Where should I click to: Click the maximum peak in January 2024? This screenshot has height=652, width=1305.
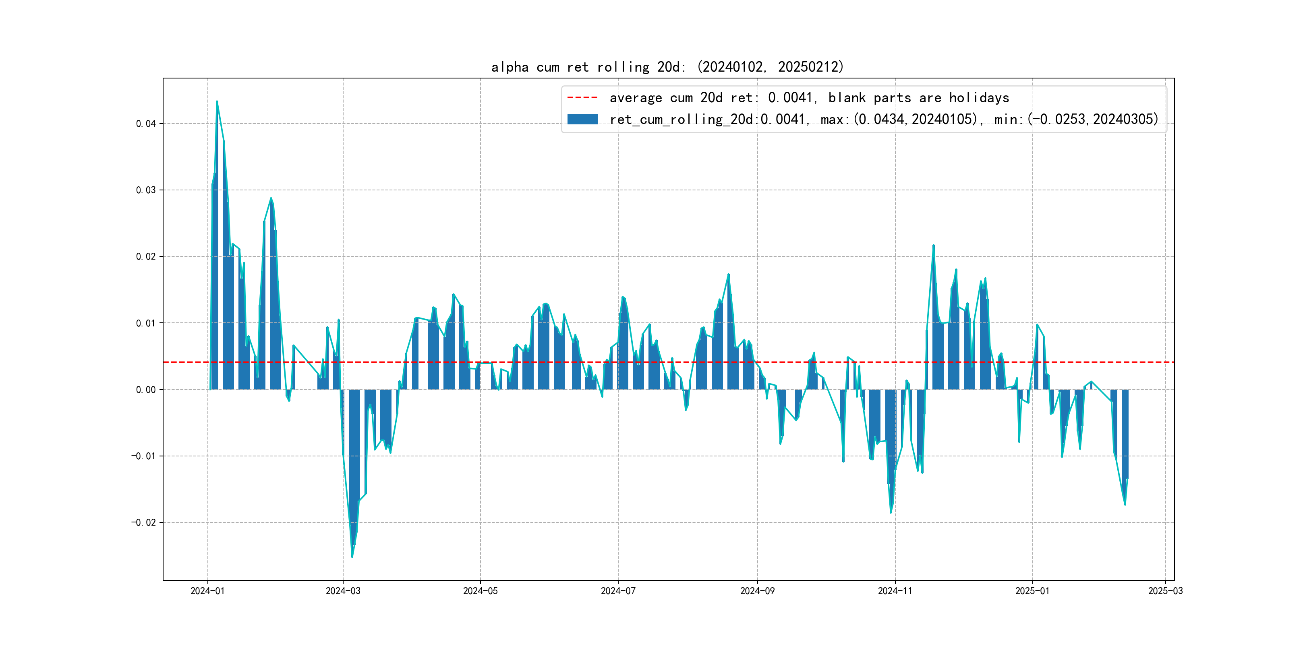217,102
